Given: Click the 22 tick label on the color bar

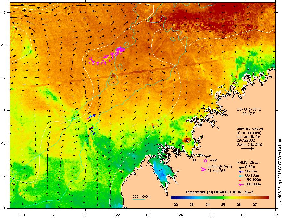Looking at the screenshot, I should (x=176, y=205).
